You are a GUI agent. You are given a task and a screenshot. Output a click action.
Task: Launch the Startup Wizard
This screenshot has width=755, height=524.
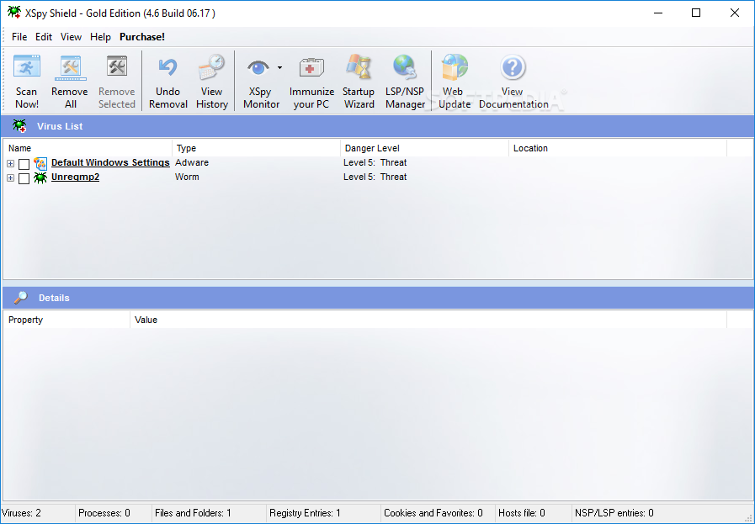click(359, 82)
